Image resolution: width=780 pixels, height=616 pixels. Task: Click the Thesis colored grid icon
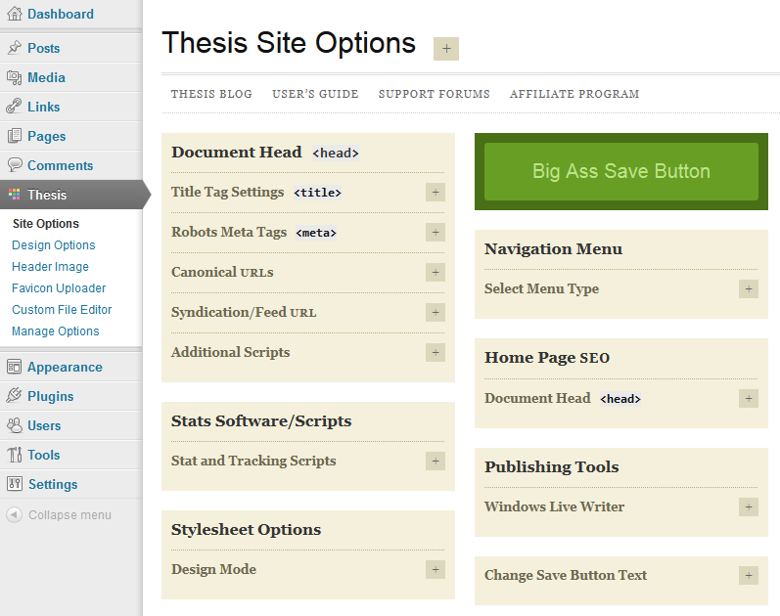[15, 195]
